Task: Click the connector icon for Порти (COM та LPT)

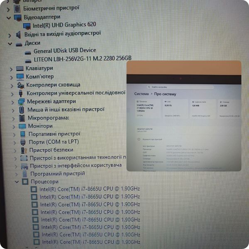Action: 23,142
